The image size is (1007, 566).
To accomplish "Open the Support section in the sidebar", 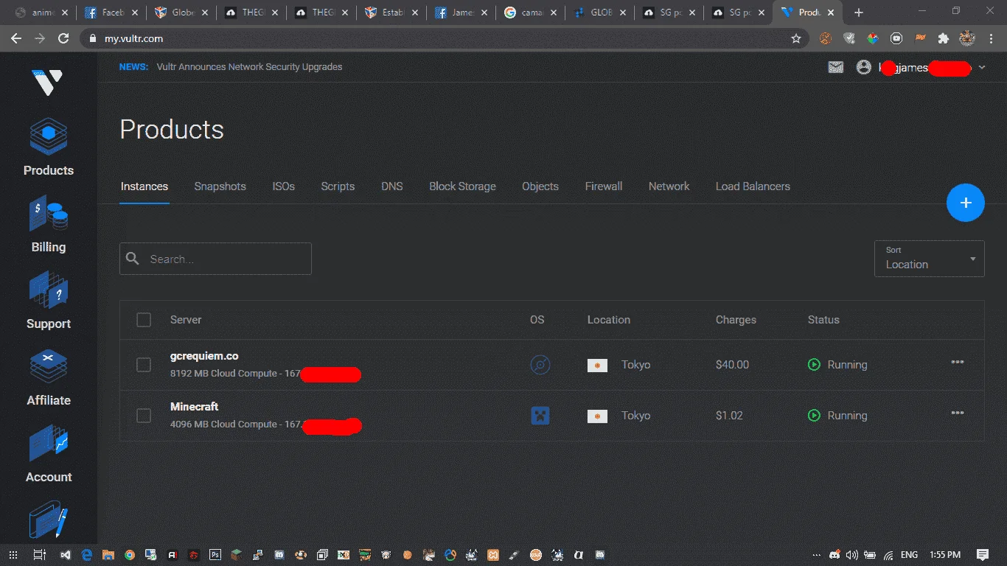I will (x=49, y=301).
